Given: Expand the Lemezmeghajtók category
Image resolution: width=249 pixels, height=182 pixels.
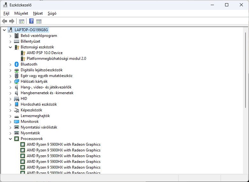Looking at the screenshot, I should click(10, 116).
